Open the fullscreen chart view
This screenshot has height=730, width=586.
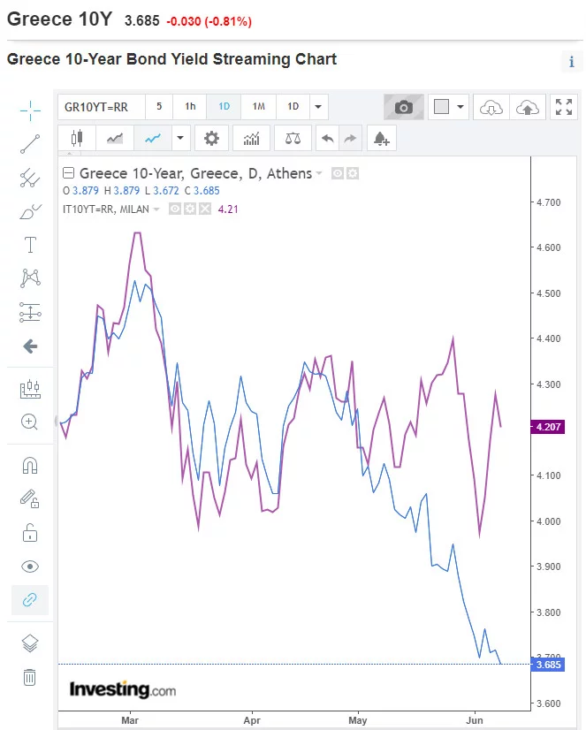pos(563,107)
